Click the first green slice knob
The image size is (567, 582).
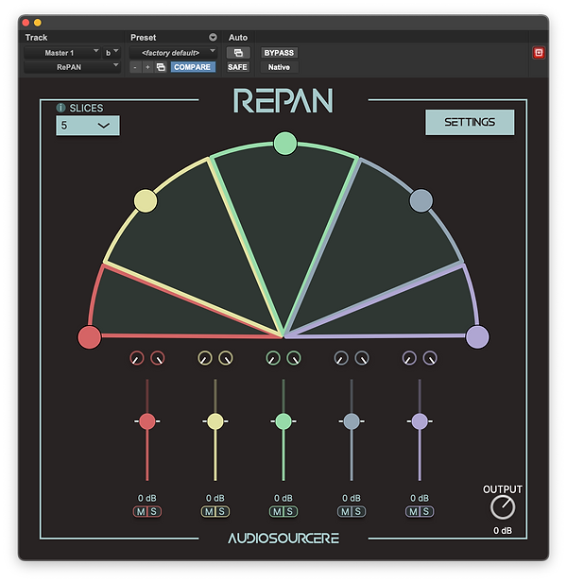273,358
